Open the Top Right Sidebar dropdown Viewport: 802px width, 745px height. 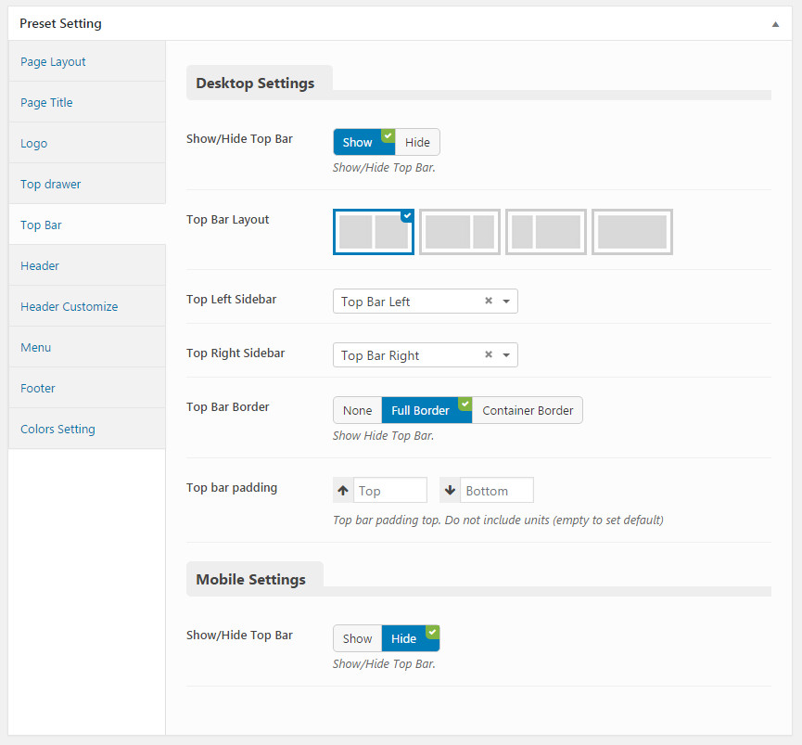(x=425, y=355)
